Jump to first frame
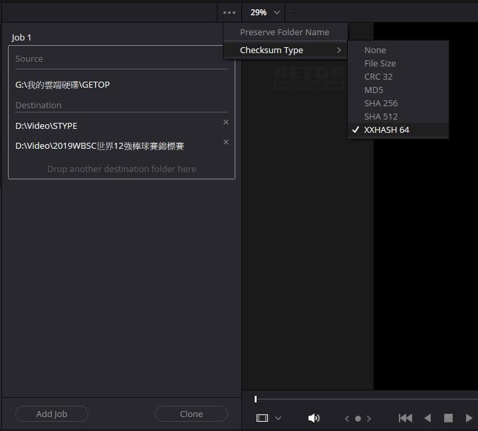478x431 pixels. (405, 418)
